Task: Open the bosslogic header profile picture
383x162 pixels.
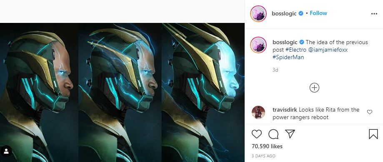Action: [x=258, y=14]
